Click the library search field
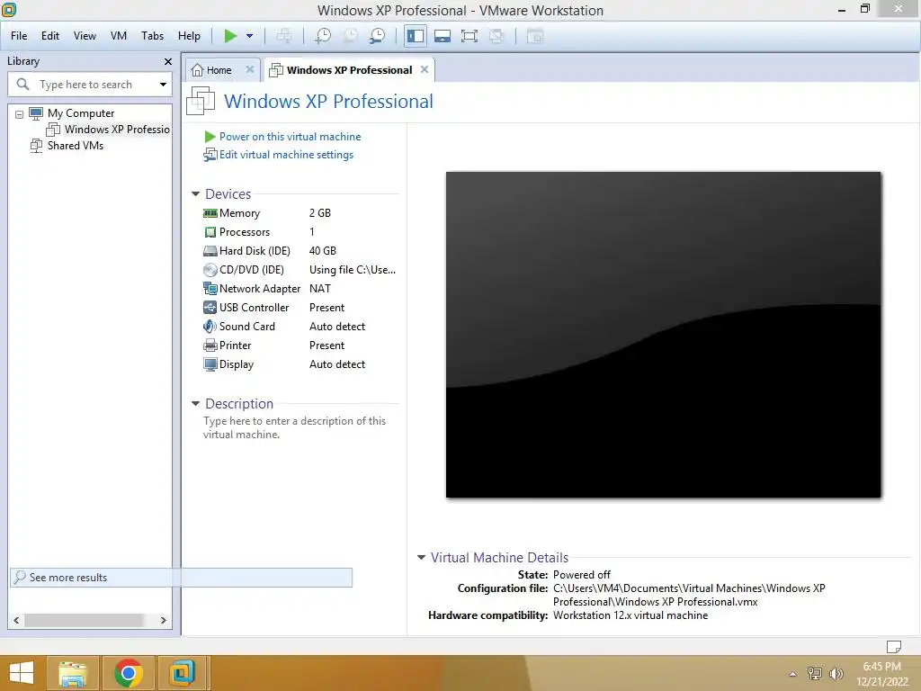921x691 pixels. [x=89, y=85]
